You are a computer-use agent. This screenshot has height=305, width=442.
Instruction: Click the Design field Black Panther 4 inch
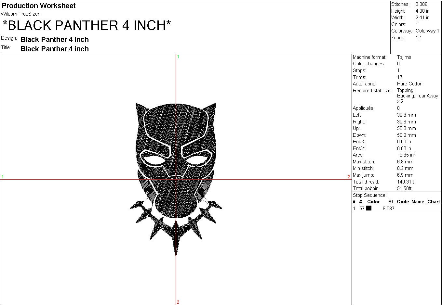[55, 39]
